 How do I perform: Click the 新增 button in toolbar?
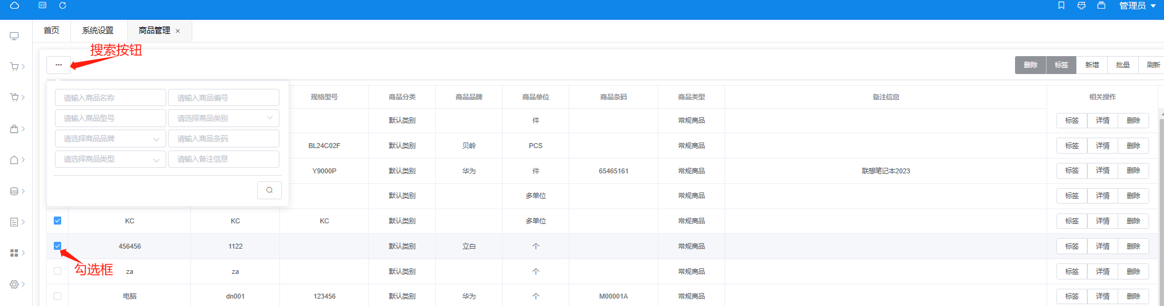point(1092,65)
